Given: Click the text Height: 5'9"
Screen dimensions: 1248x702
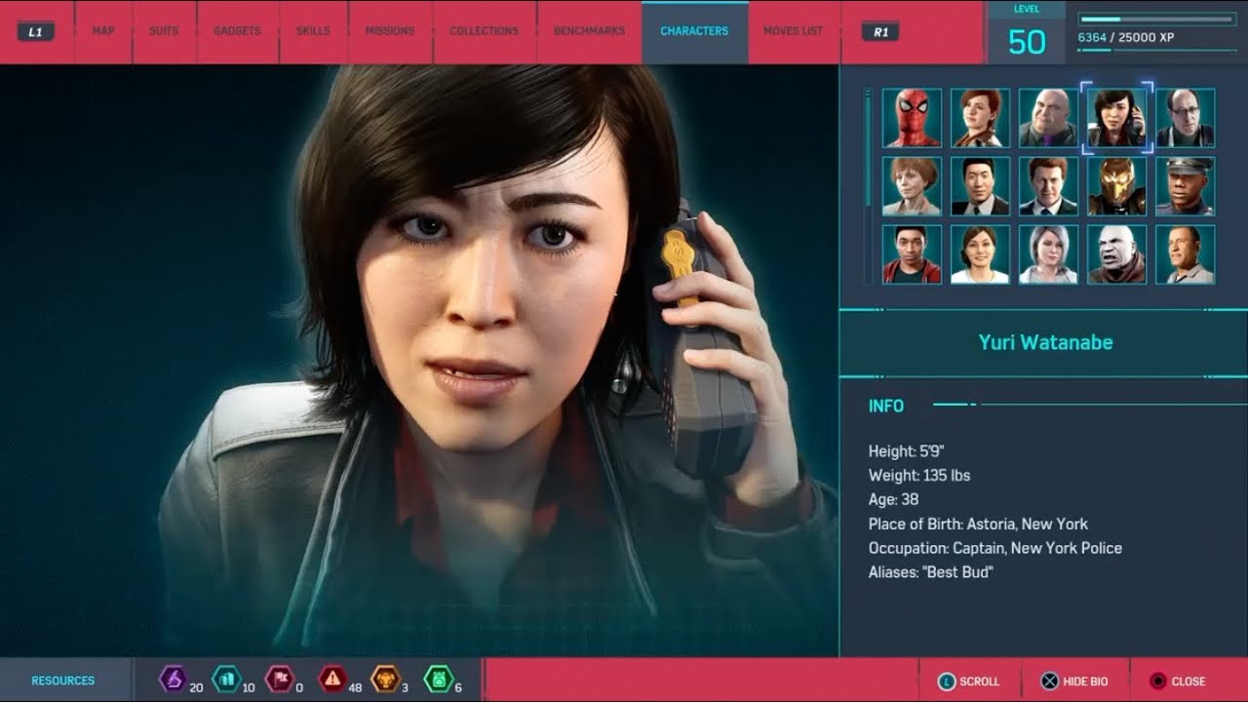Looking at the screenshot, I should [906, 451].
